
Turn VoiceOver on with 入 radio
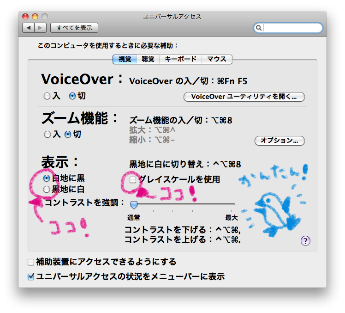click(47, 96)
